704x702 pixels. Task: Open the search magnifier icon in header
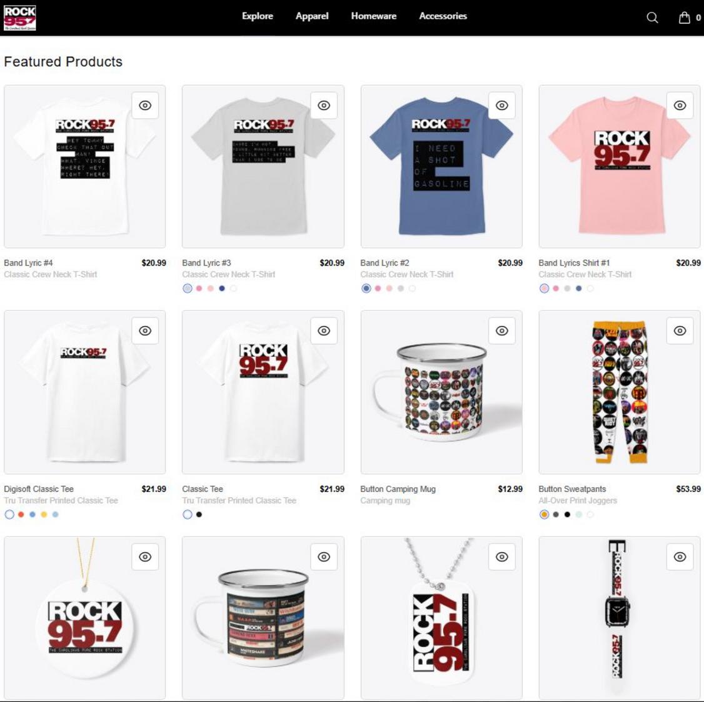pos(652,18)
